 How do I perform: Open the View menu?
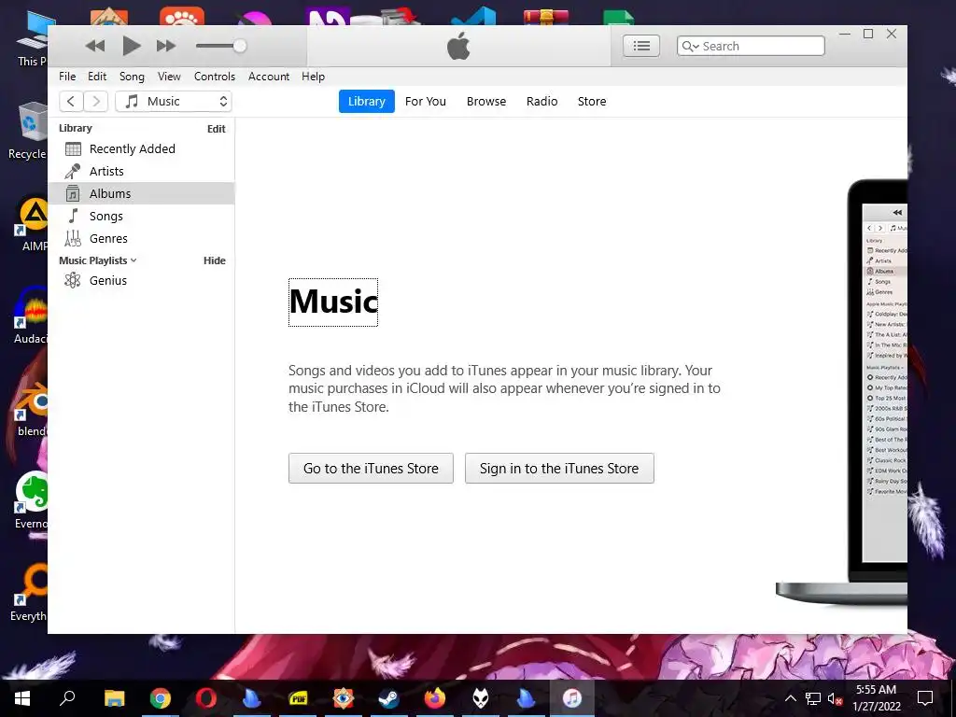[x=169, y=77]
